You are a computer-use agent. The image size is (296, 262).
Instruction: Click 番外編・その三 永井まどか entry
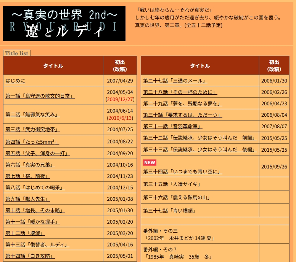tap(179, 235)
